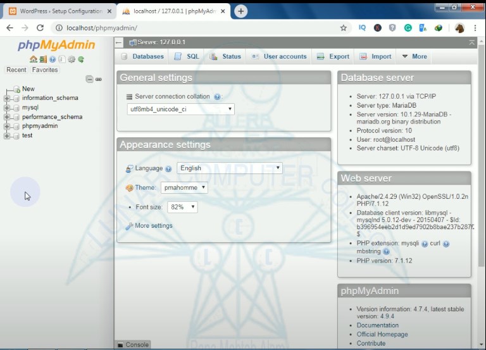Collapse the top menu via the icon beside Server
This screenshot has height=350, width=486.
click(x=471, y=42)
